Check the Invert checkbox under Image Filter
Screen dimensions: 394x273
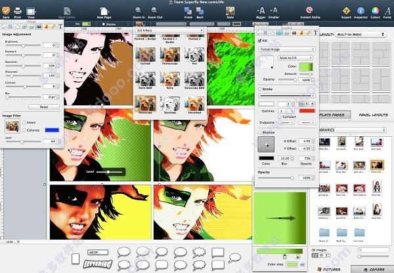(24, 122)
